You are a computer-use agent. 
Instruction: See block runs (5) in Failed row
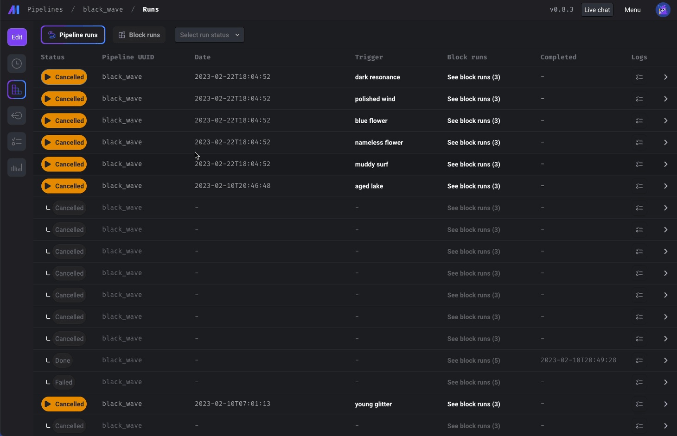(473, 382)
